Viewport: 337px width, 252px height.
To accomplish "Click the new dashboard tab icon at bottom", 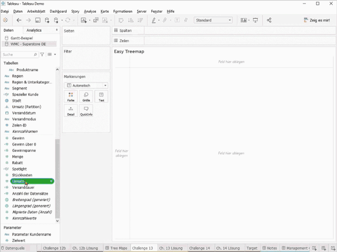I will click(x=324, y=248).
